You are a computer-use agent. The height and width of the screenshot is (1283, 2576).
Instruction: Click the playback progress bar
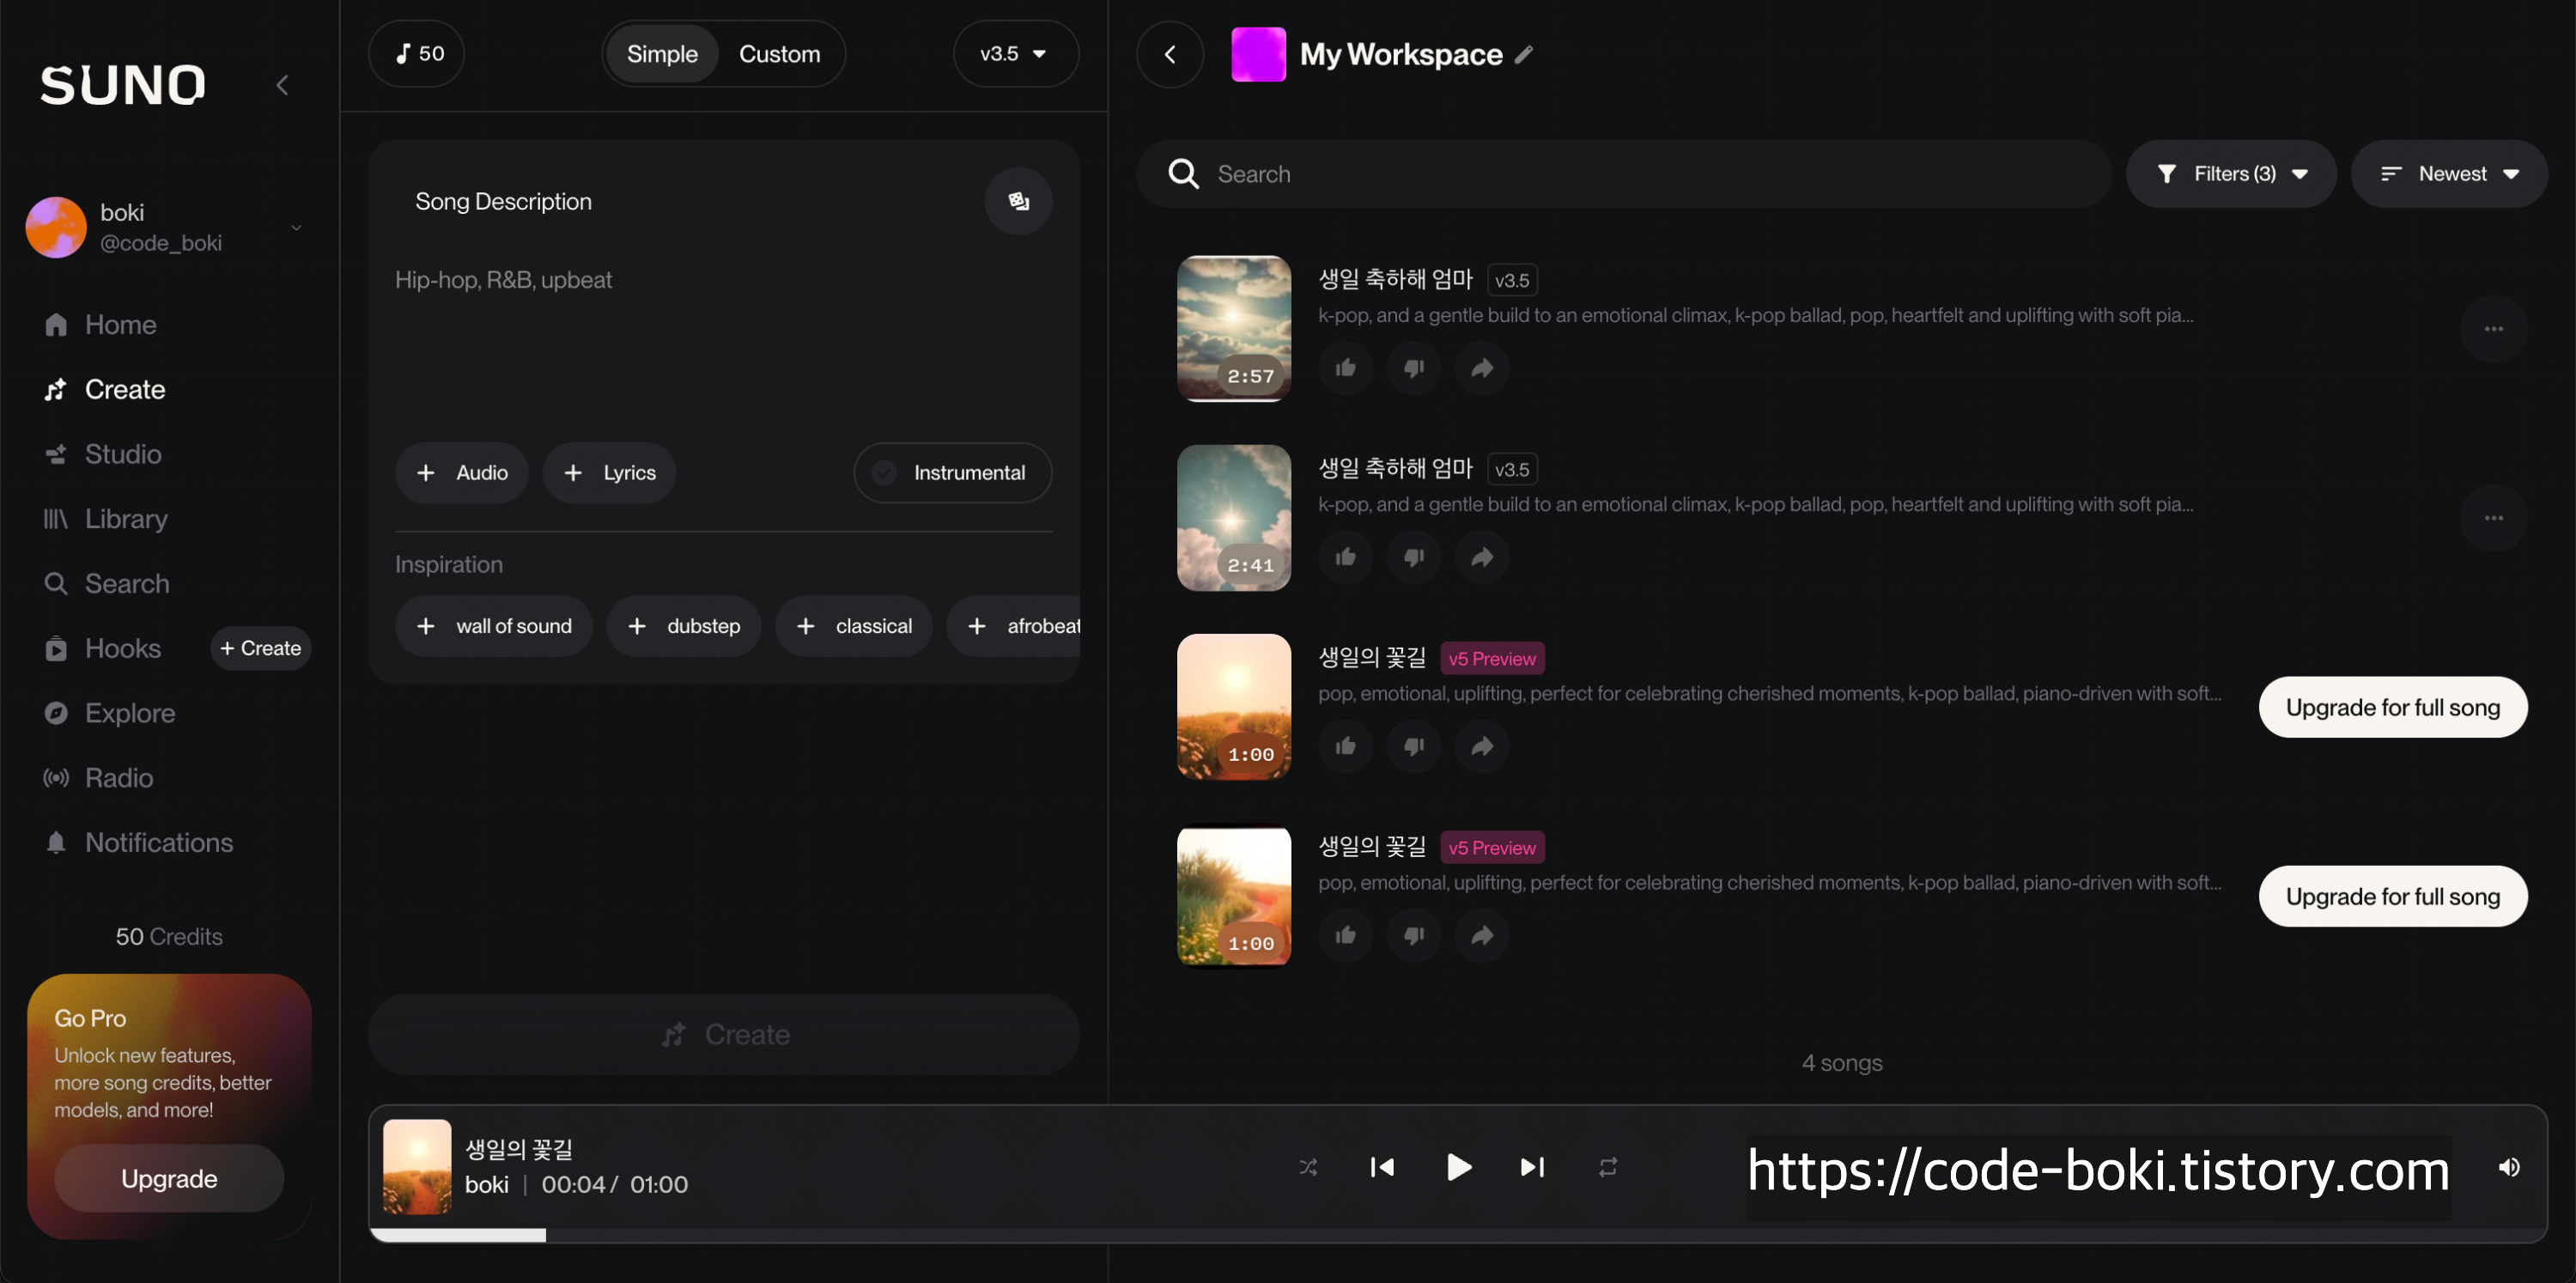[x=1457, y=1235]
